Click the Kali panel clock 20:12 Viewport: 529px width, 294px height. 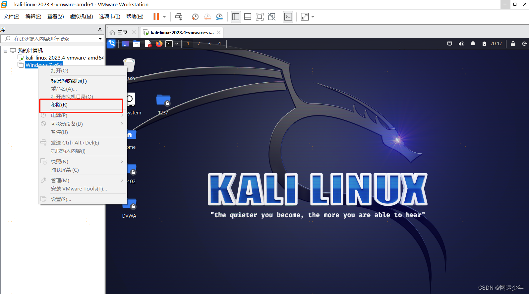[496, 44]
